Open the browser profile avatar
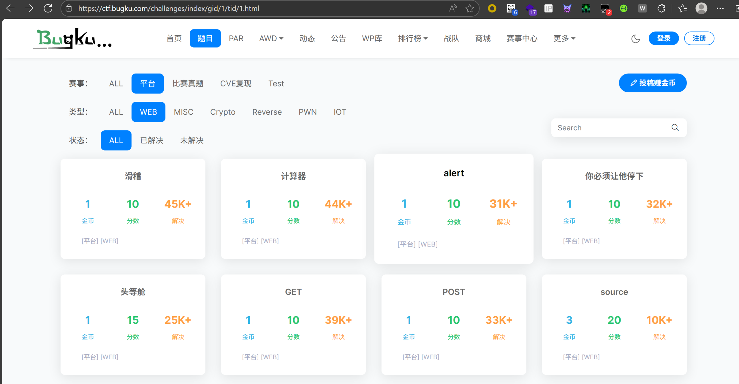739x384 pixels. [x=701, y=8]
